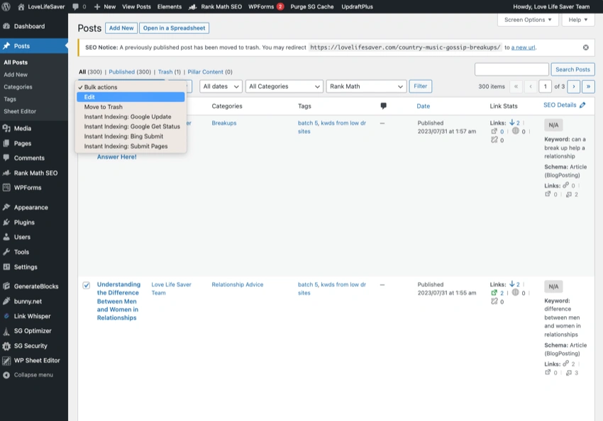
Task: Choose Move to Trash from bulk actions
Action: 104,107
